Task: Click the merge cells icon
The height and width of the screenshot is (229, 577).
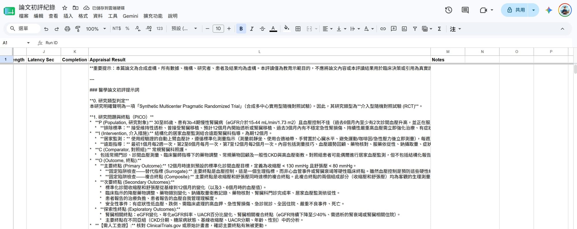Action: [x=309, y=29]
